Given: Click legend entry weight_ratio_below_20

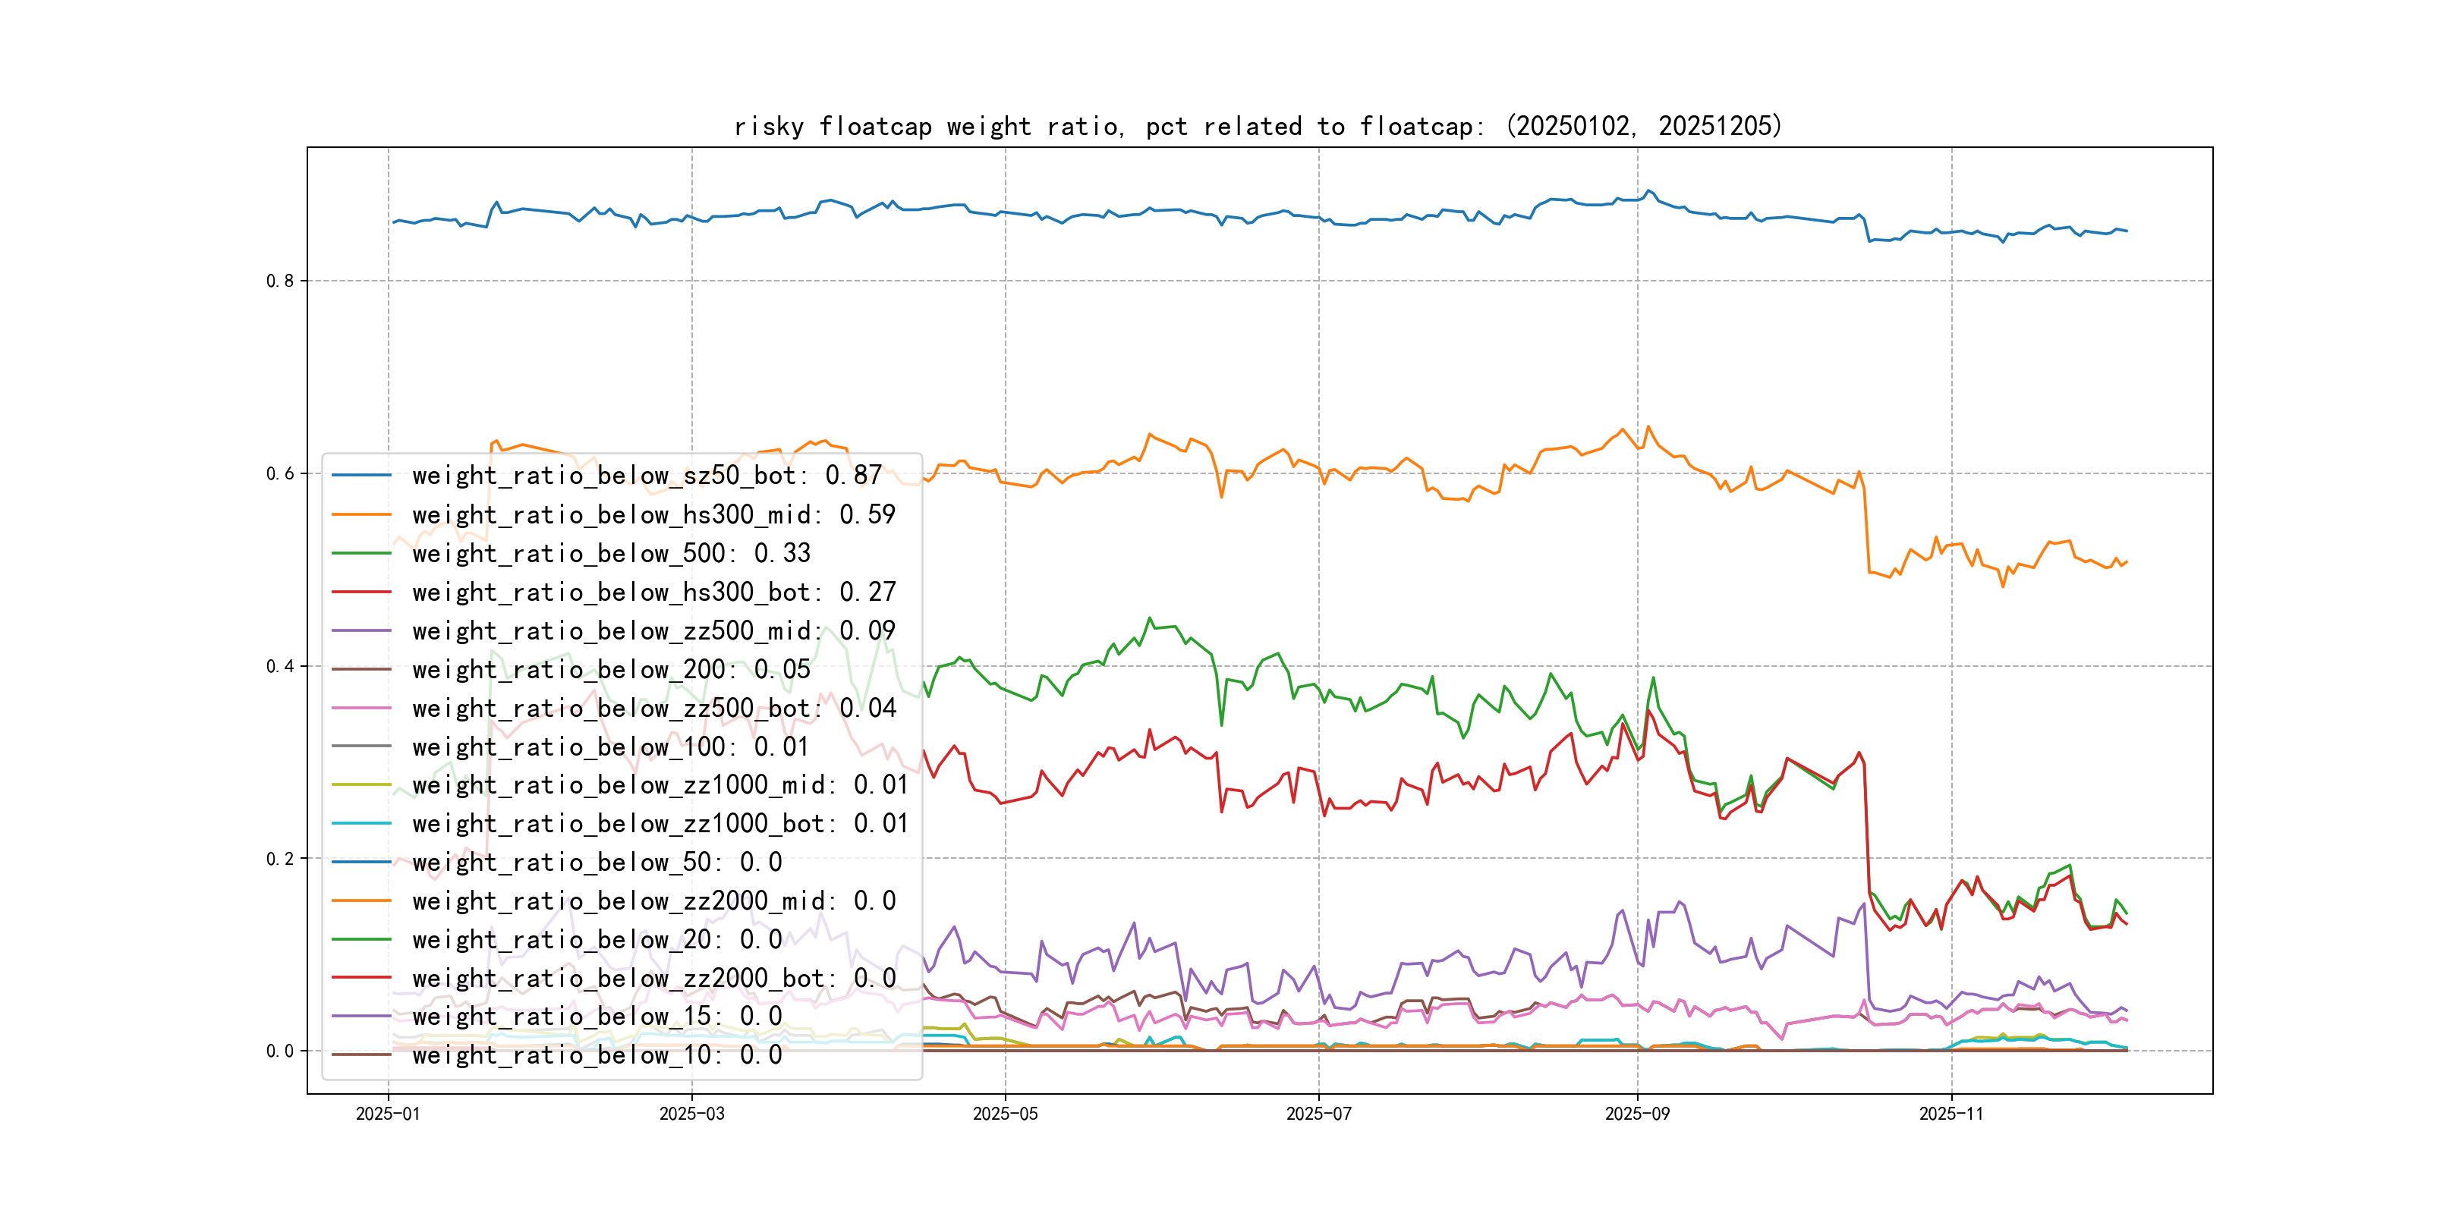Looking at the screenshot, I should 597,940.
